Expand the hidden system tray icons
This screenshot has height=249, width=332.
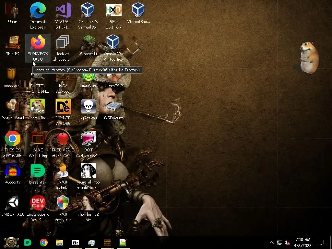pyautogui.click(x=271, y=243)
